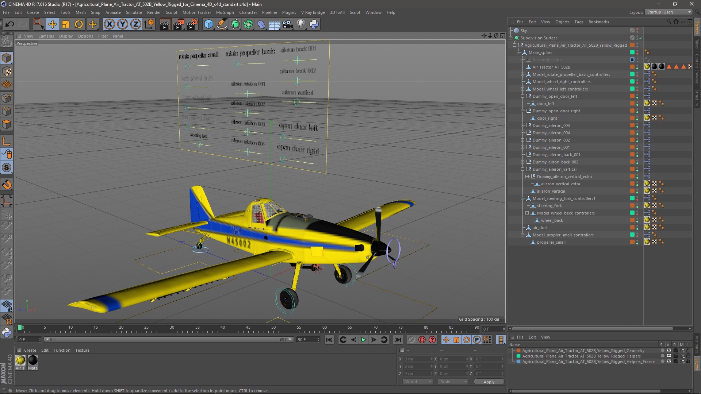Toggle the Y axis lock
701x394 pixels.
click(123, 24)
